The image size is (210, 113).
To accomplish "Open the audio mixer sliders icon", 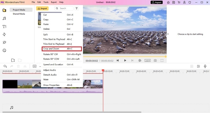I will 198,66.
